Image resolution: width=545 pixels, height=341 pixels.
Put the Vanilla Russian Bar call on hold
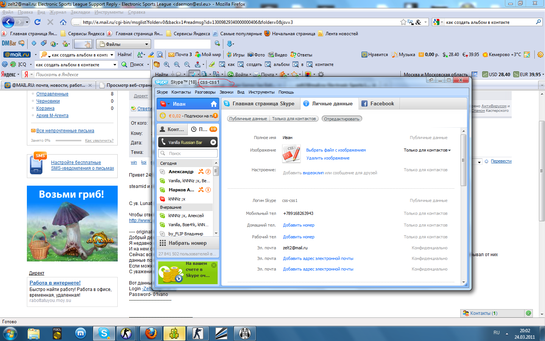[213, 142]
